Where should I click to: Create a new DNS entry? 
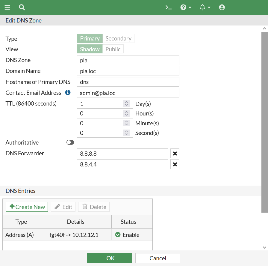point(27,207)
